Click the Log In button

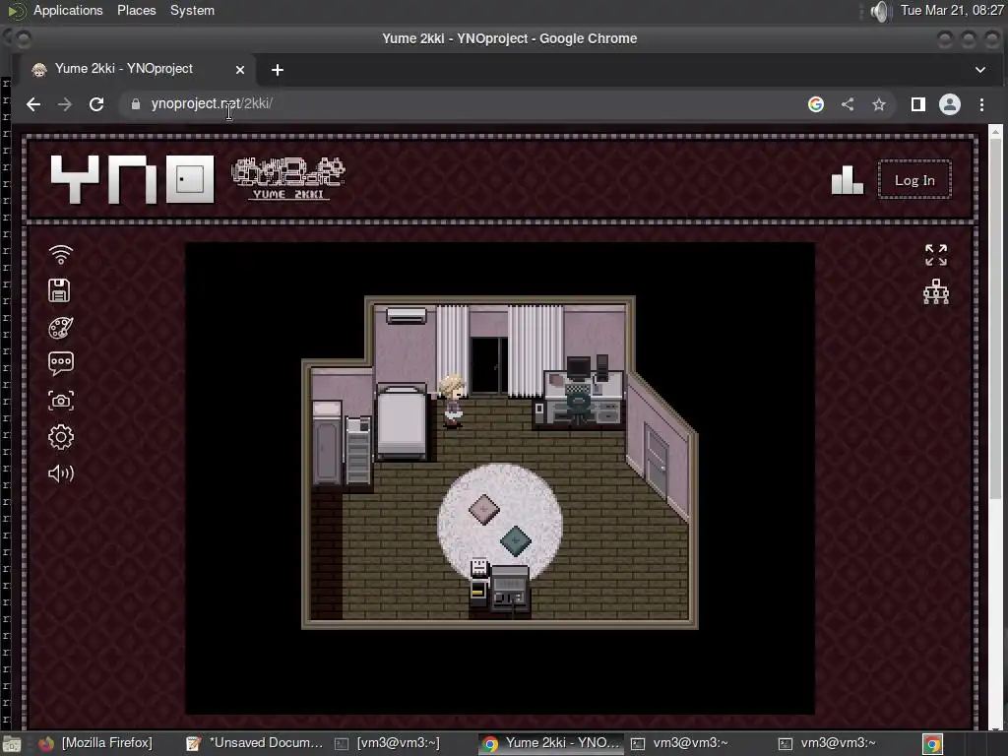[x=914, y=180]
